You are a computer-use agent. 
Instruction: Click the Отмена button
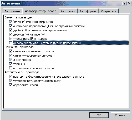click(x=120, y=115)
